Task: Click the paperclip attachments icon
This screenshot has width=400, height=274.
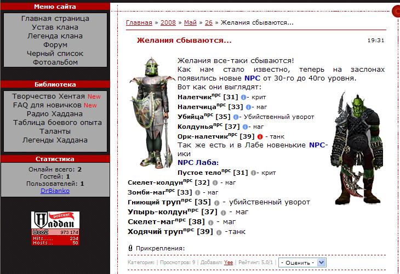Action: pos(130,248)
